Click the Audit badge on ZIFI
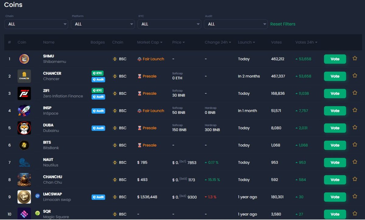 click(x=98, y=97)
